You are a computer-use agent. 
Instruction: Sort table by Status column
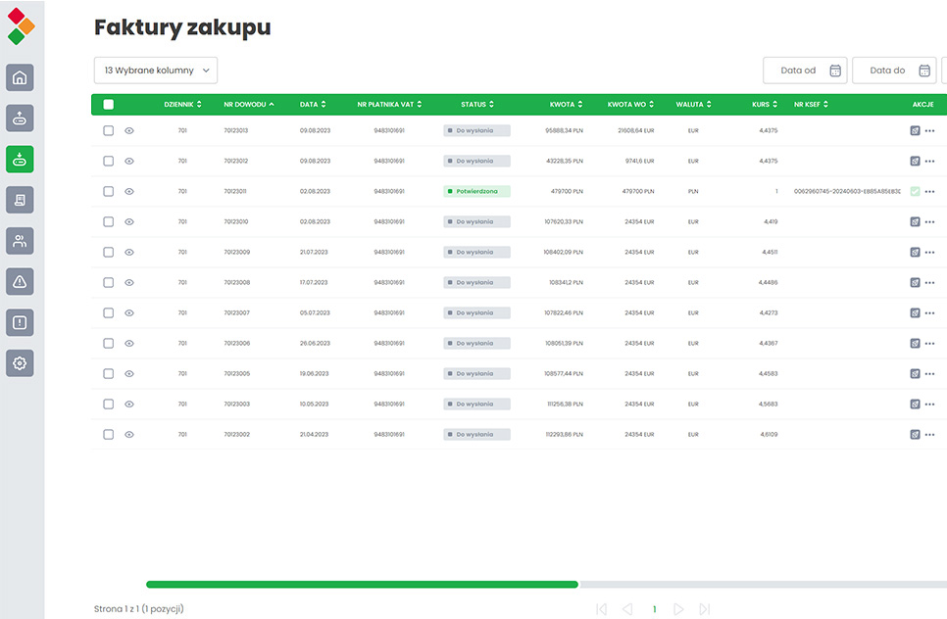[477, 104]
